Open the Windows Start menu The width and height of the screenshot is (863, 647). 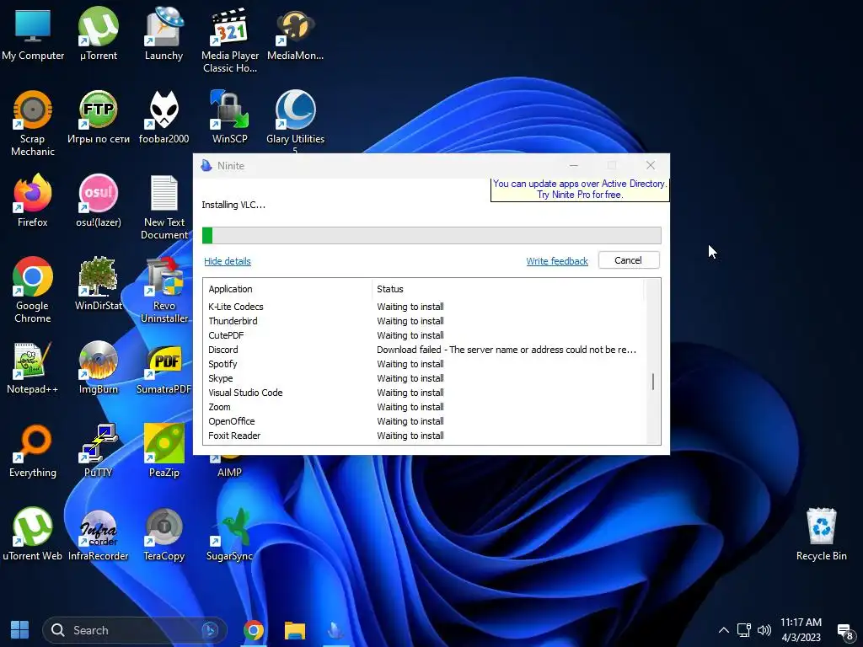[x=20, y=630]
